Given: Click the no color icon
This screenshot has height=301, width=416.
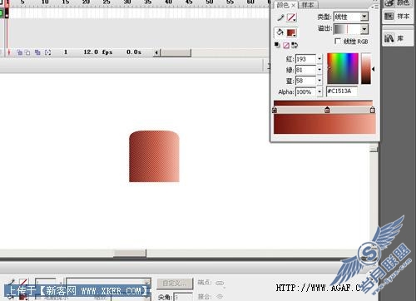Looking at the screenshot, I should click(286, 45).
